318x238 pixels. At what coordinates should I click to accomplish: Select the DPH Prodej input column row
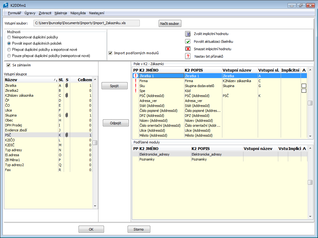pos(48,125)
